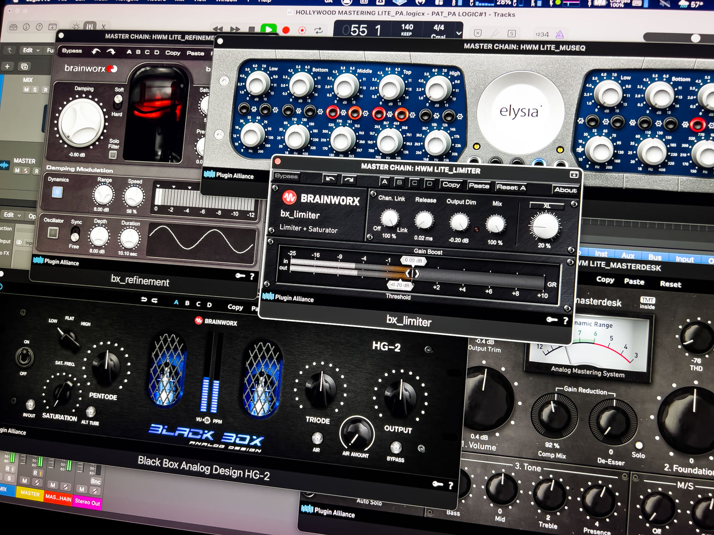Click the Rewind button in Logic transport
714x535 pixels.
(217, 30)
